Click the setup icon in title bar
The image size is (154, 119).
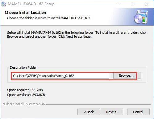[x=4, y=4]
